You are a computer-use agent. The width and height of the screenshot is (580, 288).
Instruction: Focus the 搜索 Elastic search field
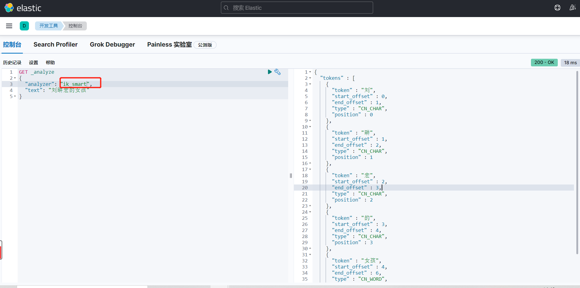click(x=297, y=8)
